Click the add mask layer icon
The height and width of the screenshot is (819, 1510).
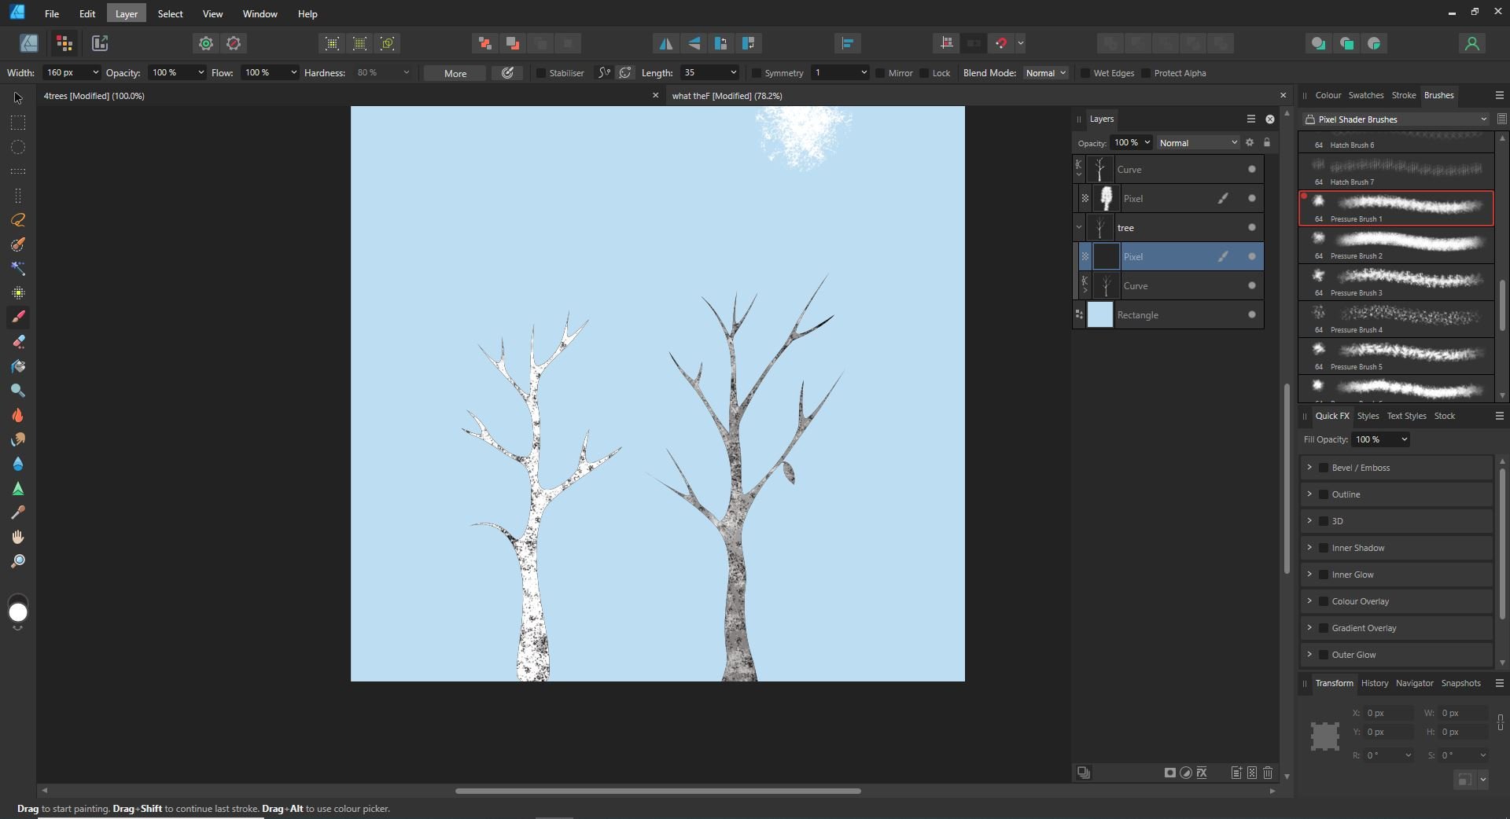[1170, 773]
